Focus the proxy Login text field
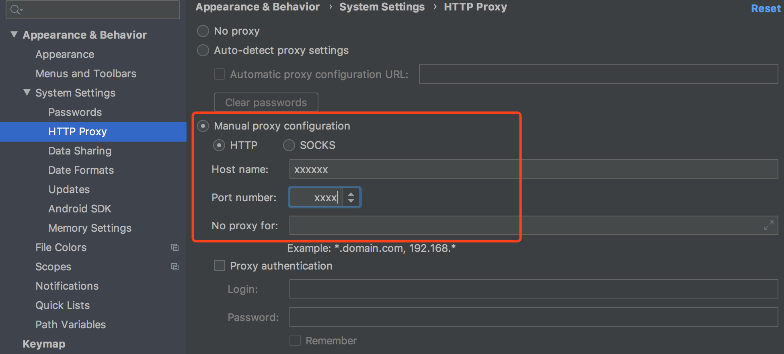Image resolution: width=784 pixels, height=354 pixels. (533, 289)
